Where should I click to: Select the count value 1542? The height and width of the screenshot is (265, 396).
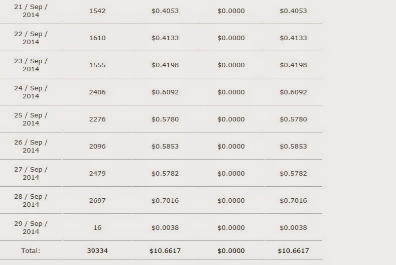pos(97,11)
